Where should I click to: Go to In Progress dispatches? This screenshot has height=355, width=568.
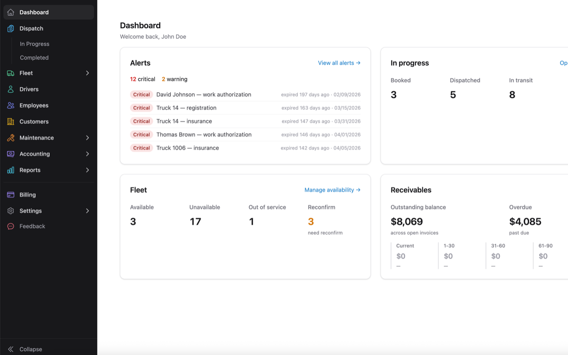[35, 44]
